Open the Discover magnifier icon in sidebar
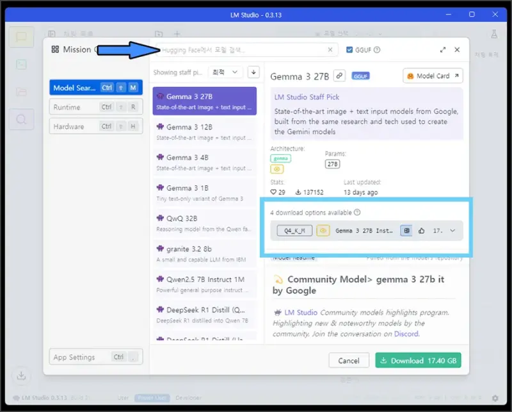The width and height of the screenshot is (512, 412). [x=21, y=119]
